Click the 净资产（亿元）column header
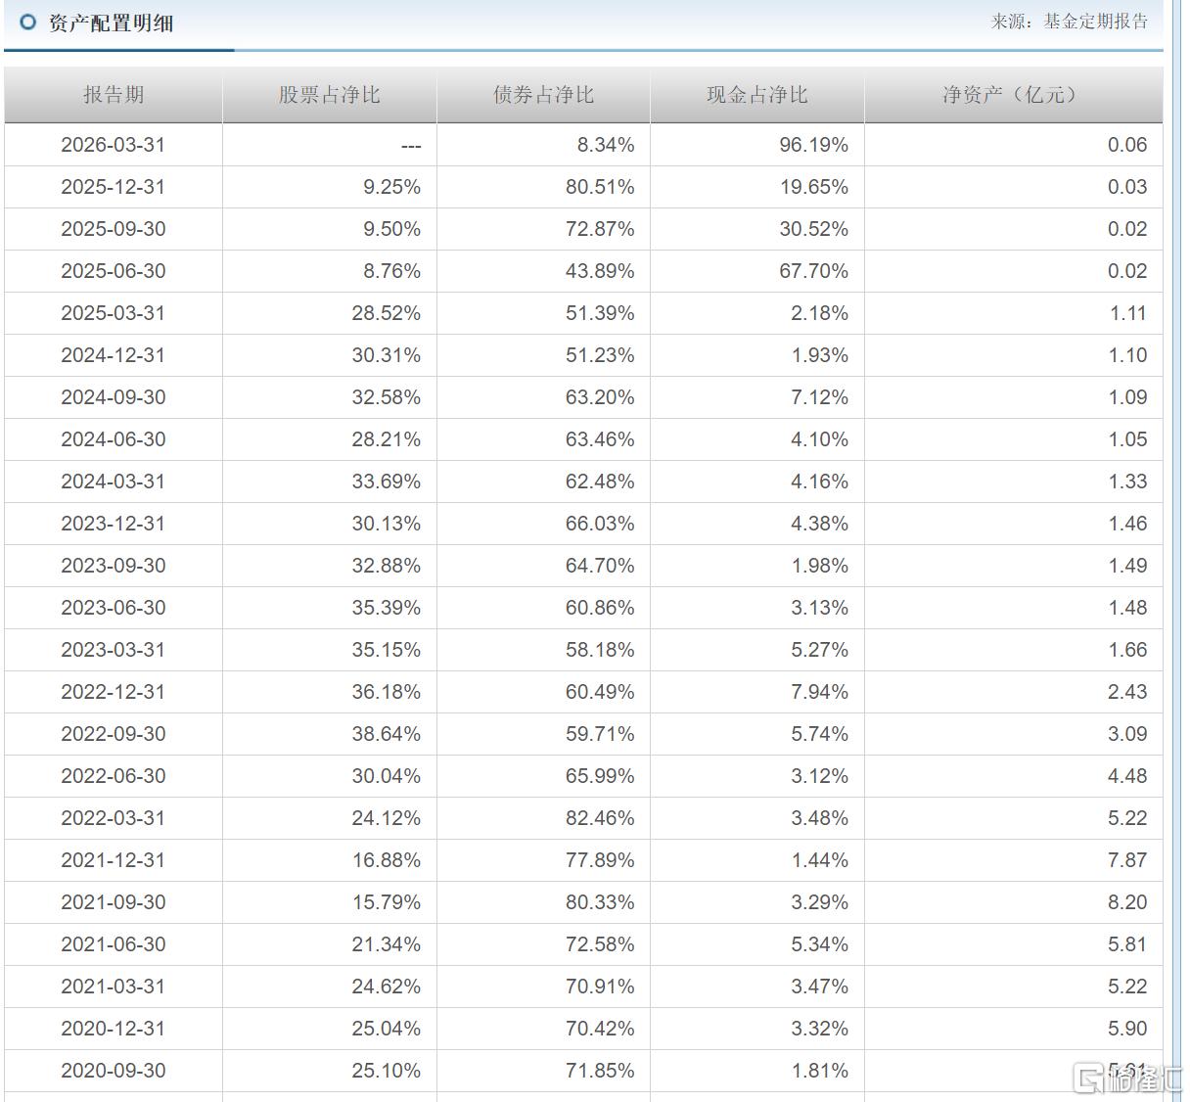 [x=1014, y=95]
